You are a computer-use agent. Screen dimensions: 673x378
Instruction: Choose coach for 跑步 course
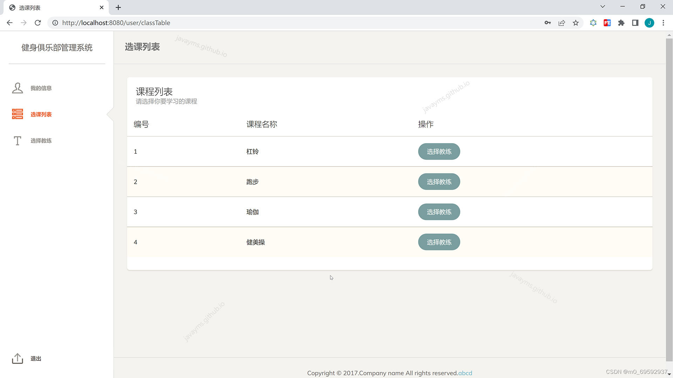pos(439,182)
